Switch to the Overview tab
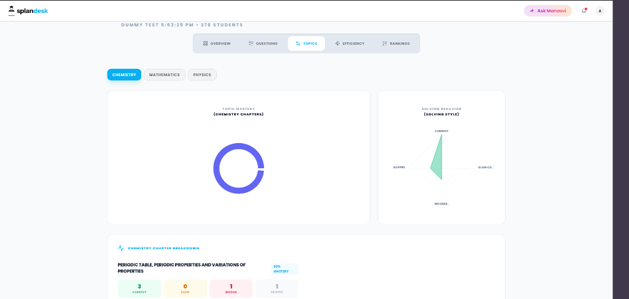The height and width of the screenshot is (299, 629). click(x=217, y=44)
